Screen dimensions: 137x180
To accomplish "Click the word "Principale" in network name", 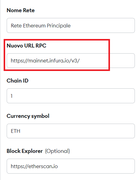I will (x=59, y=26).
